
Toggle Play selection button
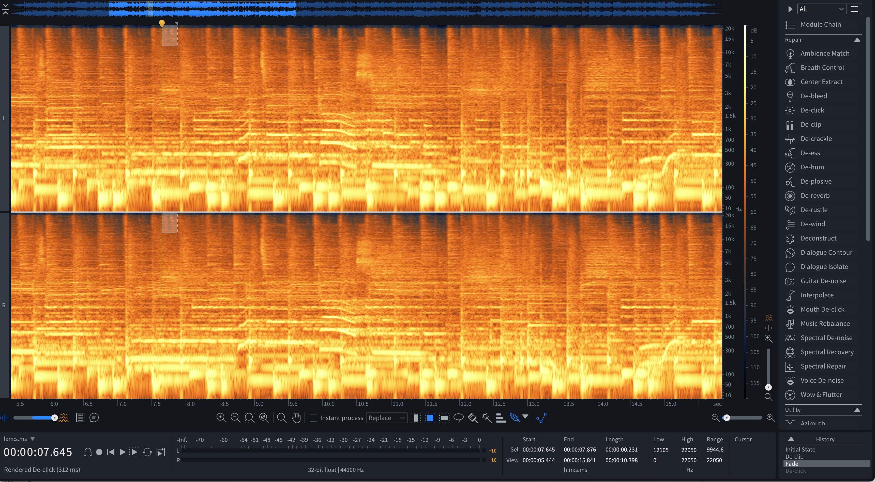click(x=134, y=452)
